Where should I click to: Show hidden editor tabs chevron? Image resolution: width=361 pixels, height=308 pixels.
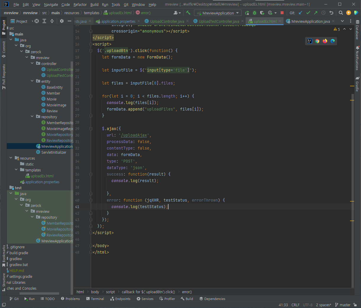(342, 21)
